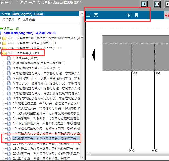Click 菜单展开 to expand the menu
Viewport: 169px width, 161px height.
[x=8, y=19]
